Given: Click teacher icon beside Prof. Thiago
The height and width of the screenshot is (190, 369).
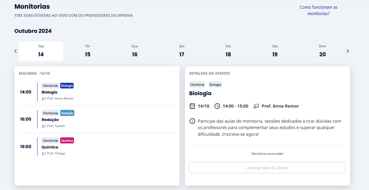Looking at the screenshot, I should click(43, 153).
